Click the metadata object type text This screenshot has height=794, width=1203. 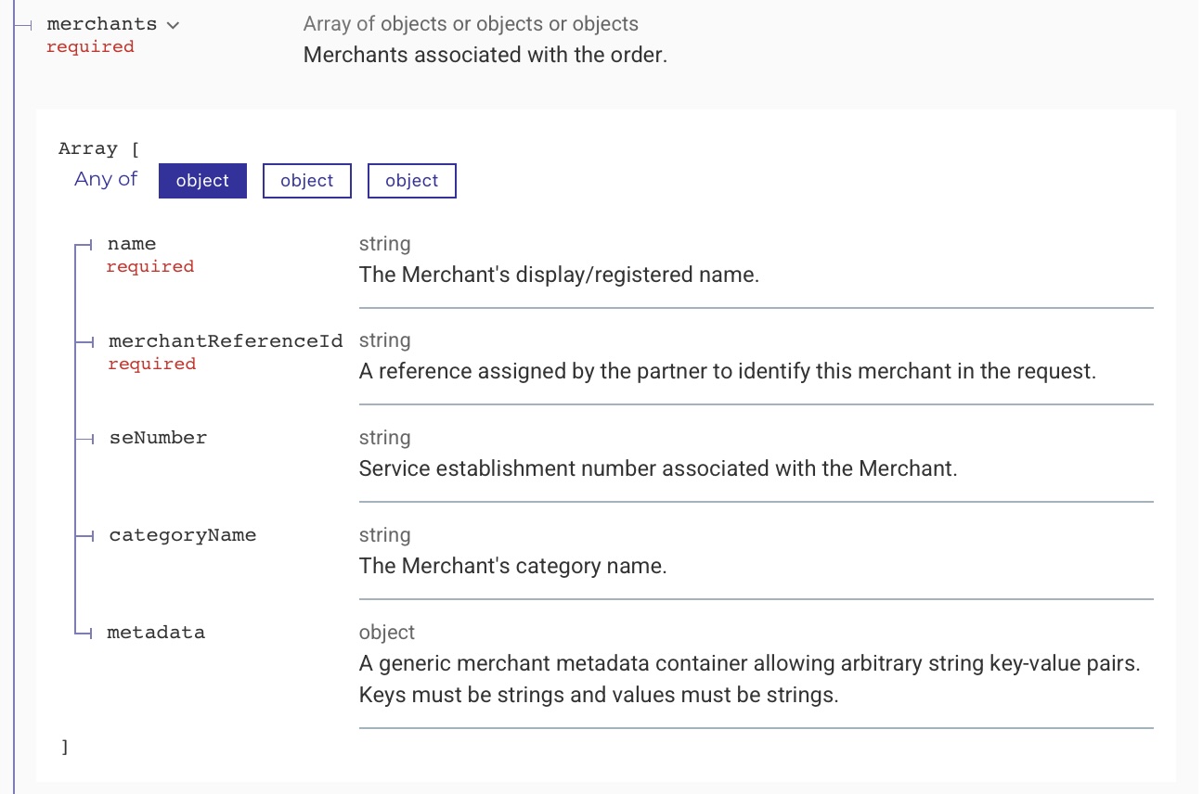point(387,633)
